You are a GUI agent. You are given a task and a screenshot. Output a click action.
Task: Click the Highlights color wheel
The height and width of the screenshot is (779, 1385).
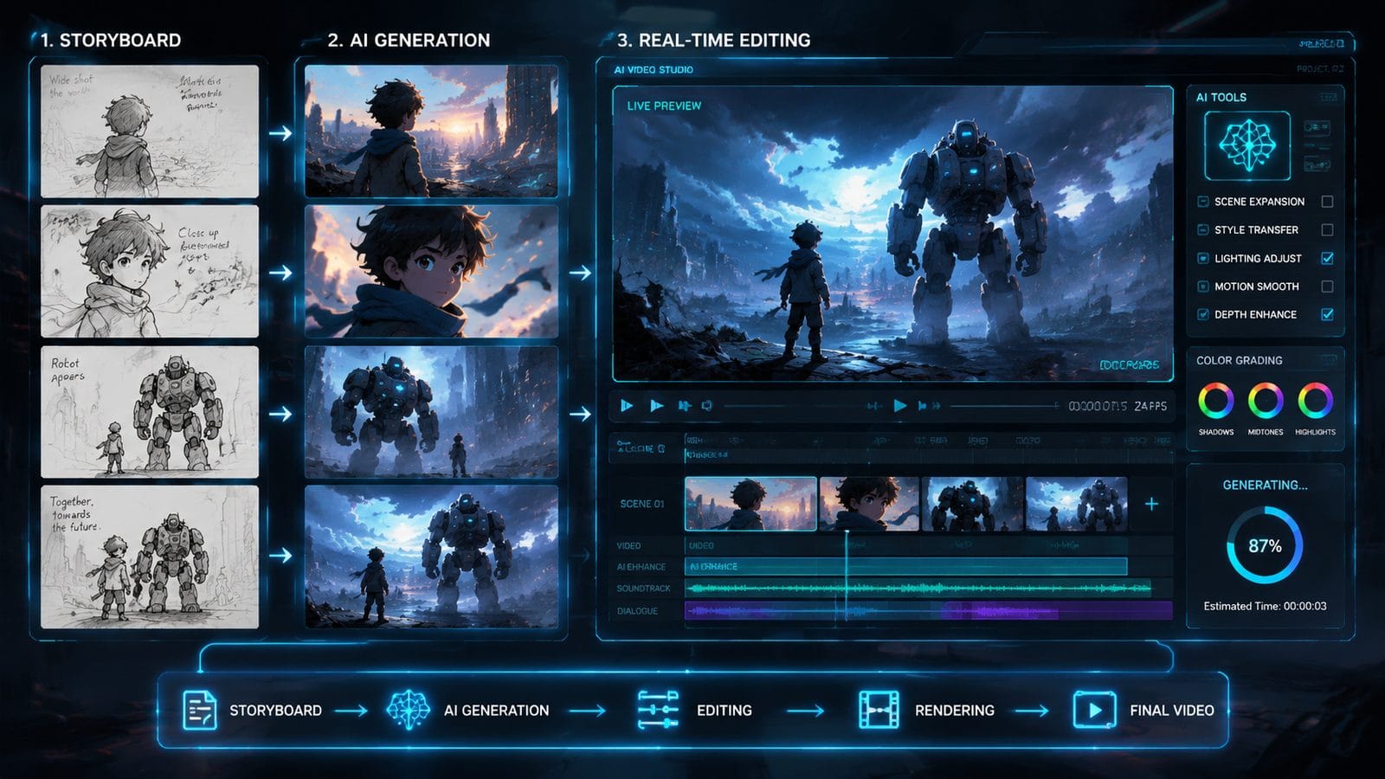1315,401
